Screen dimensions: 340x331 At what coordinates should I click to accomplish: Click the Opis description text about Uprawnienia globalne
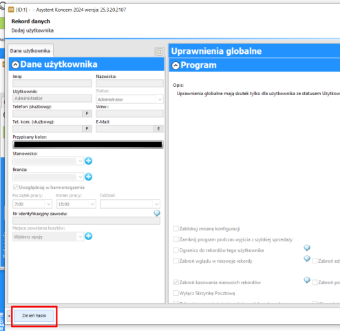pos(258,94)
